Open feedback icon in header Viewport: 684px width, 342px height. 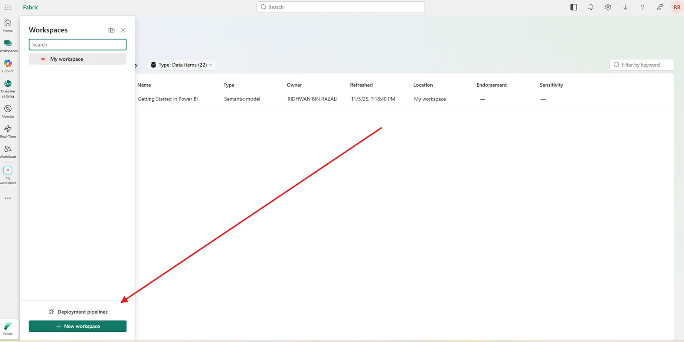660,7
